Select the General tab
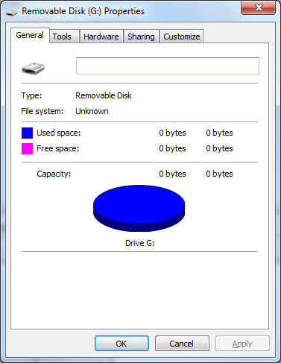Image resolution: width=281 pixels, height=363 pixels. click(30, 35)
